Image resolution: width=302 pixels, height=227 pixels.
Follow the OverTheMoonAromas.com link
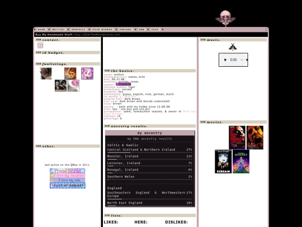[97, 35]
